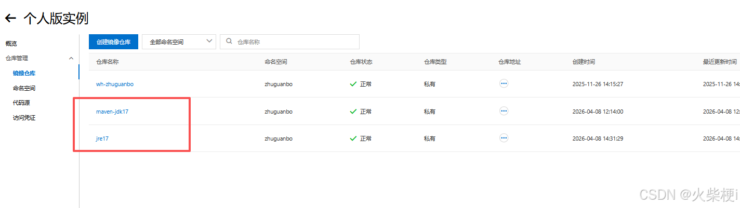Open the jre17 repository link
Image resolution: width=740 pixels, height=208 pixels.
[x=102, y=138]
